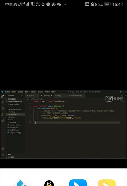
Task: Switch to the Observer.js editor tab
Action: [x=46, y=96]
